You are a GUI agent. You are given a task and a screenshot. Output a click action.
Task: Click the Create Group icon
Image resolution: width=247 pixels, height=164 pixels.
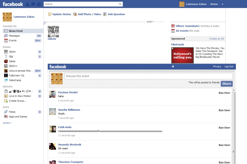click(x=6, y=101)
